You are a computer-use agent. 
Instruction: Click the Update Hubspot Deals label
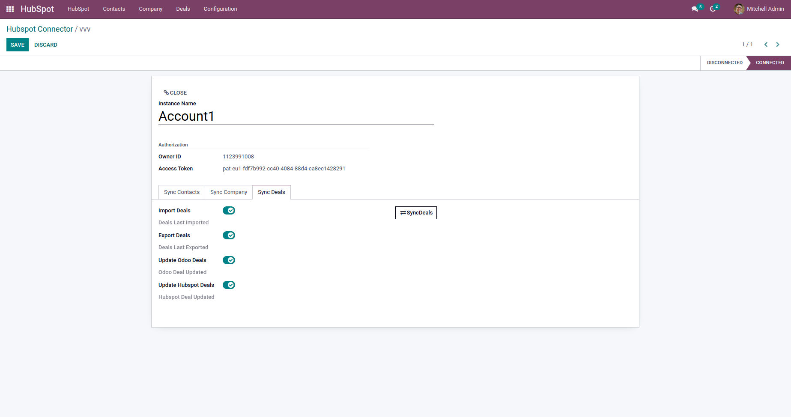tap(186, 285)
